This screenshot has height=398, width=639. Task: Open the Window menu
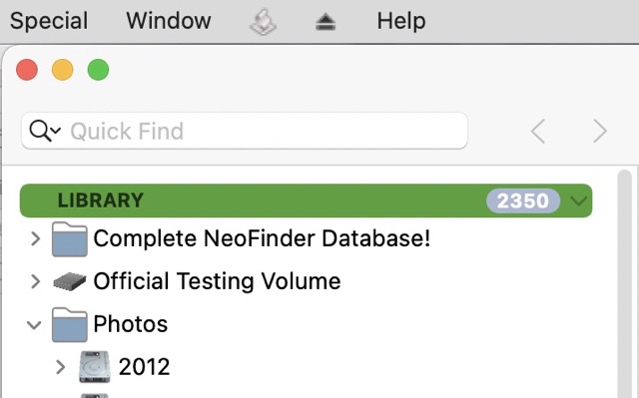(169, 21)
